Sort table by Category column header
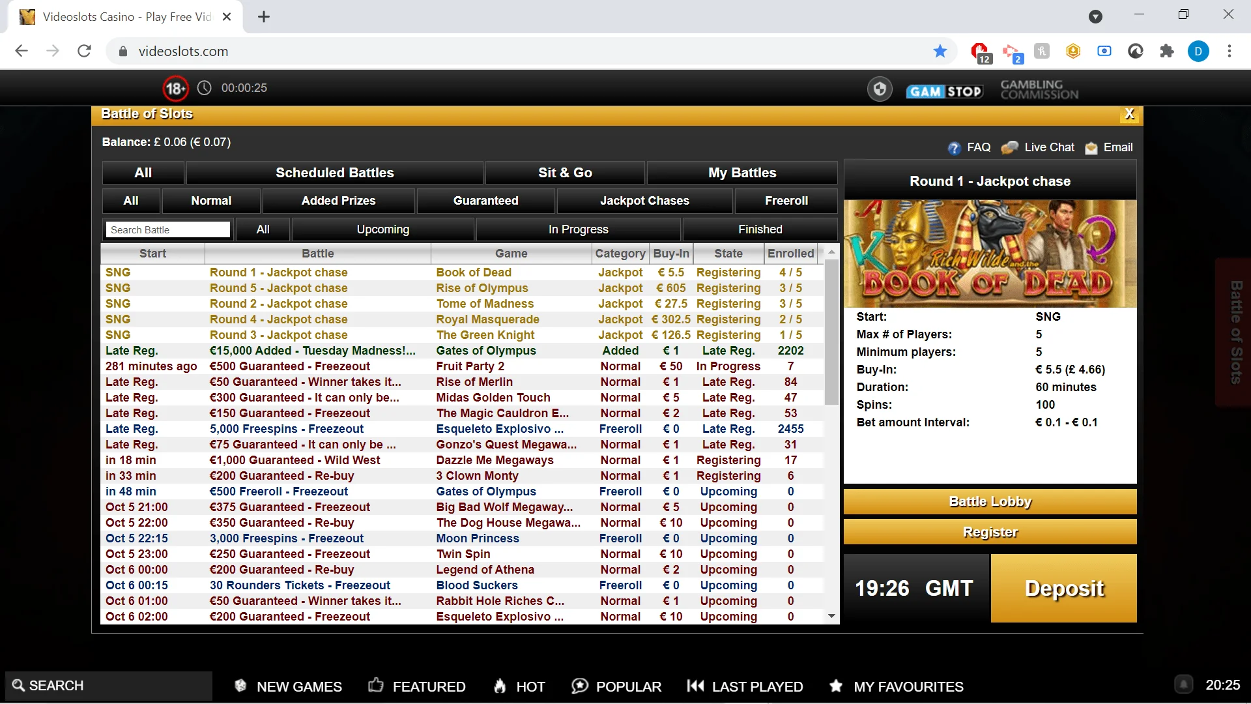This screenshot has height=704, width=1251. (x=620, y=254)
